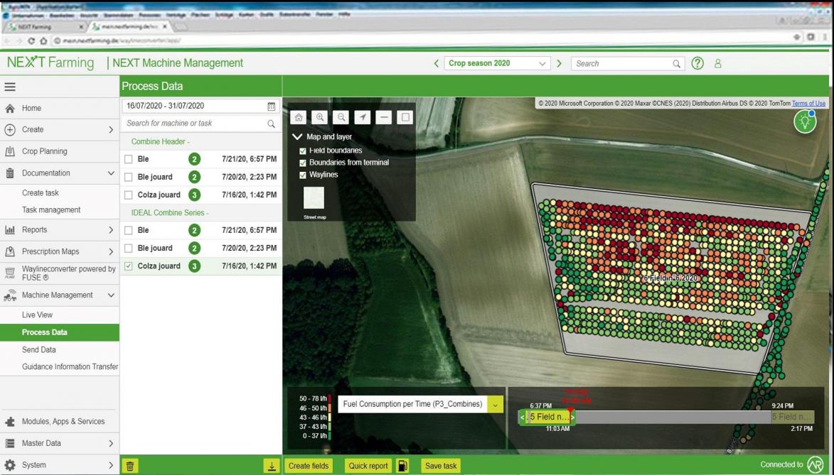Open Guidance Information Transfer

(70, 366)
